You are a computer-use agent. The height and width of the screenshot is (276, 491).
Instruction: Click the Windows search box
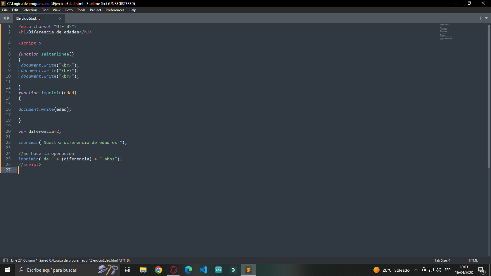click(68, 270)
